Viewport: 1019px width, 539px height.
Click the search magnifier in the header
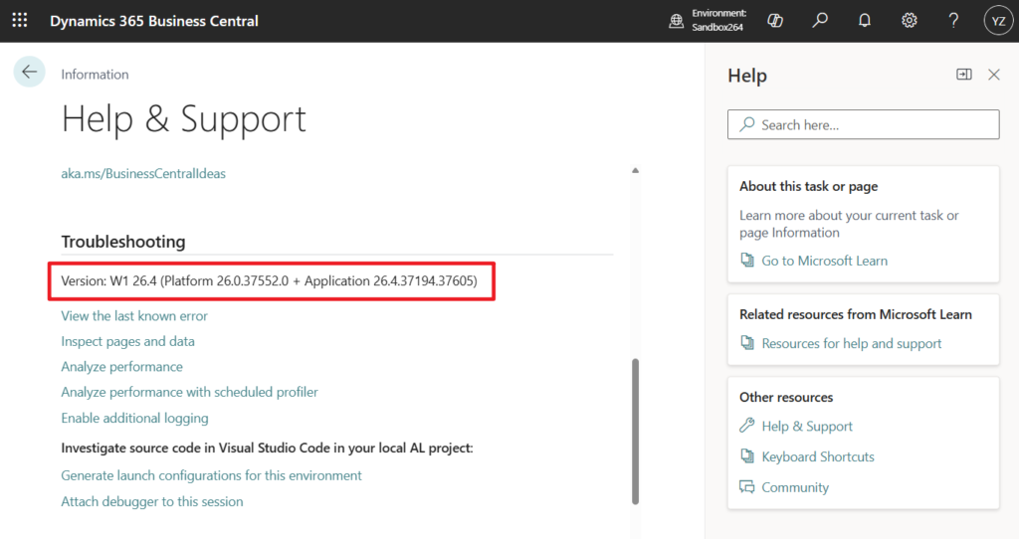point(820,21)
